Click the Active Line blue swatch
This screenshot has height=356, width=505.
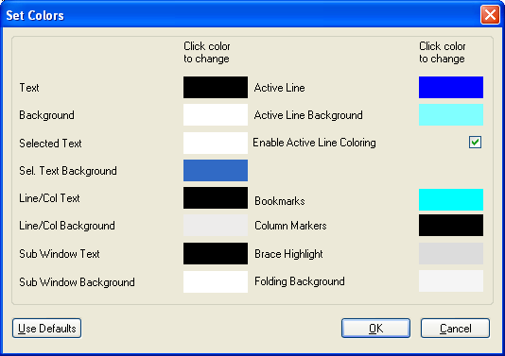[451, 87]
